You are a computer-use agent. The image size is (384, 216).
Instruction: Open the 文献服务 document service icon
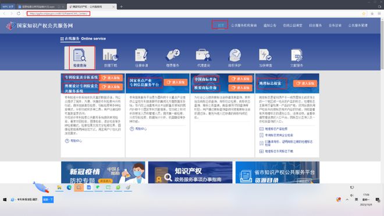[297, 58]
